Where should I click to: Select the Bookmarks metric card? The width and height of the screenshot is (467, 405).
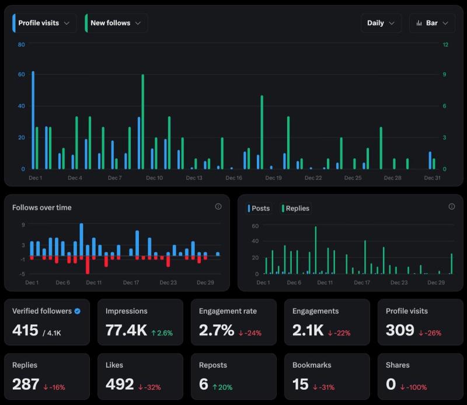tap(327, 376)
